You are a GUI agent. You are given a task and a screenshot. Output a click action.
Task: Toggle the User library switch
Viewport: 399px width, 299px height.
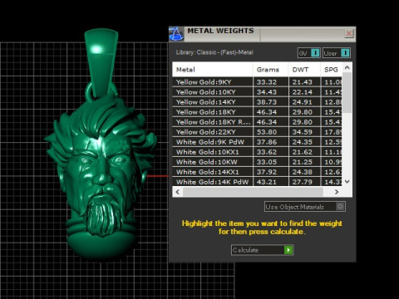pyautogui.click(x=337, y=53)
